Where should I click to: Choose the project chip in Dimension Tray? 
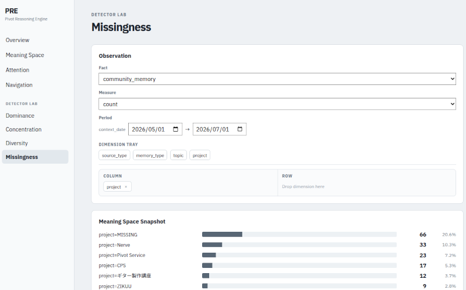tap(200, 155)
